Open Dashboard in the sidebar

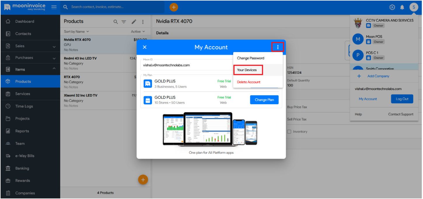click(30, 21)
